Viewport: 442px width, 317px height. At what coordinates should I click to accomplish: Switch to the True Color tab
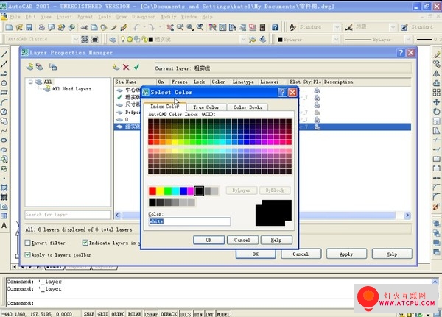coord(206,107)
